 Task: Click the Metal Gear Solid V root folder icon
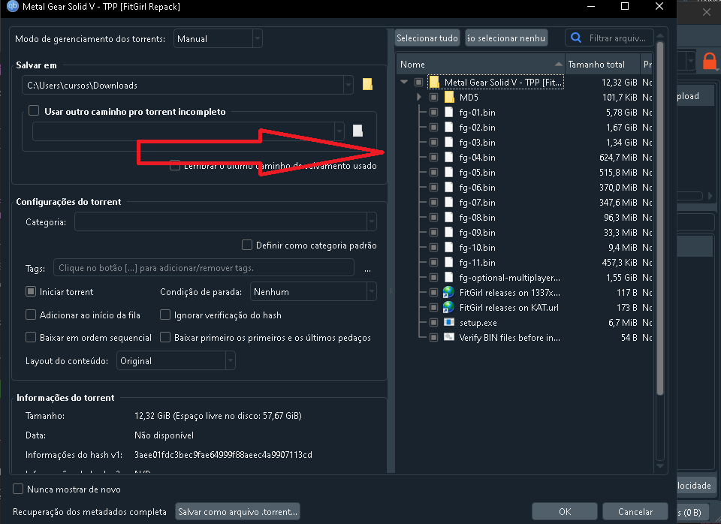point(434,83)
